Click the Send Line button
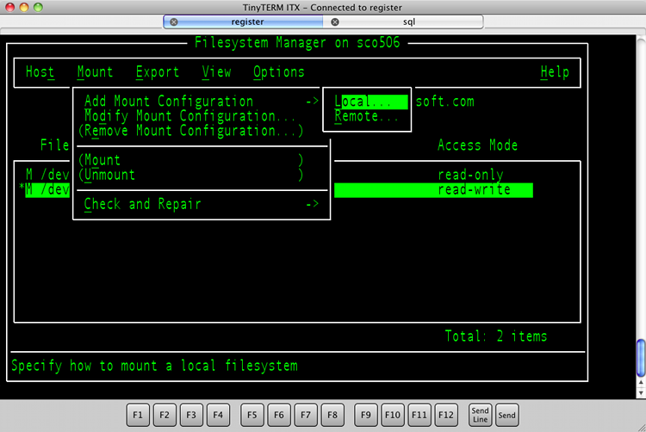This screenshot has width=646, height=432. (481, 415)
